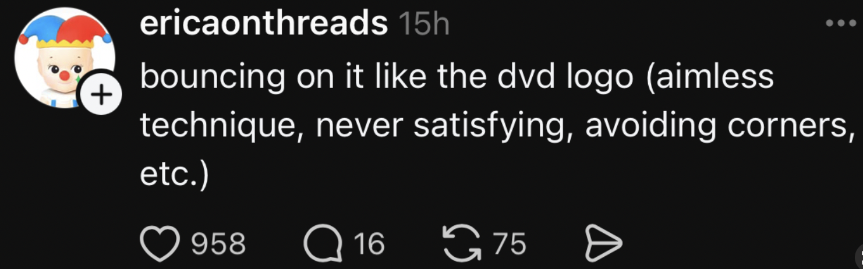
Task: View the 16 replies count
Action: pos(369,244)
